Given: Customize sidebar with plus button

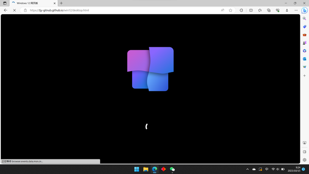Looking at the screenshot, I should 304,76.
